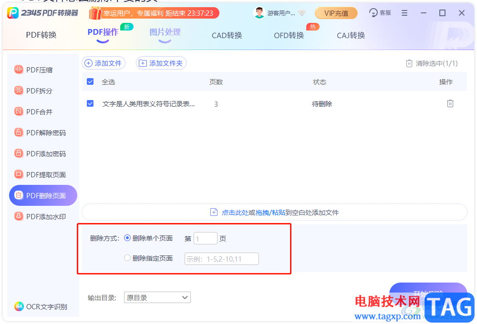Click the PDF提取页面 sidebar icon
This screenshot has width=477, height=324.
click(x=19, y=174)
